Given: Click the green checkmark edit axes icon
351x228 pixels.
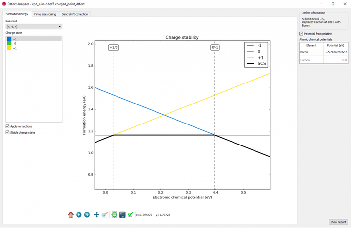Looking at the screenshot, I should coord(131,215).
